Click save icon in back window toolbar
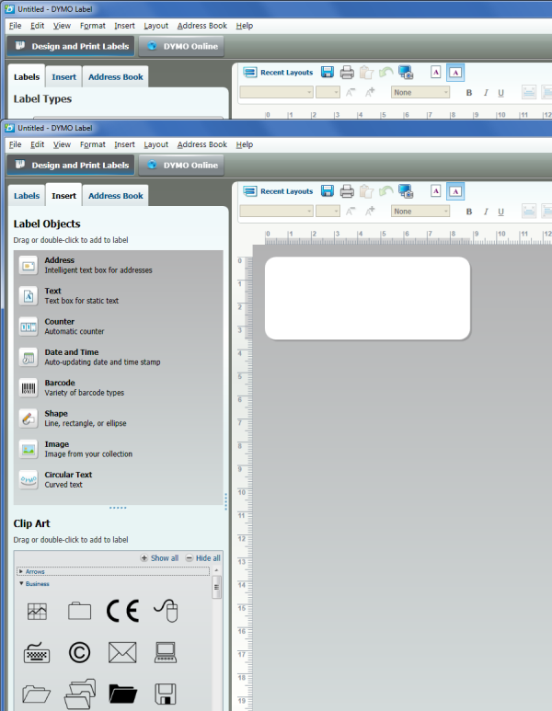This screenshot has width=552, height=711. 327,72
